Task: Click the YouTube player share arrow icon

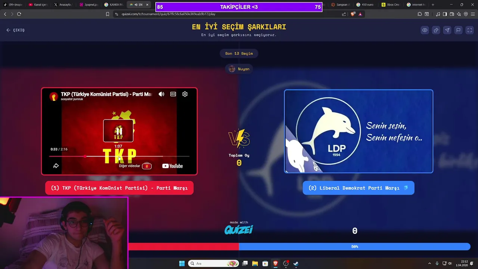Action: [x=56, y=166]
